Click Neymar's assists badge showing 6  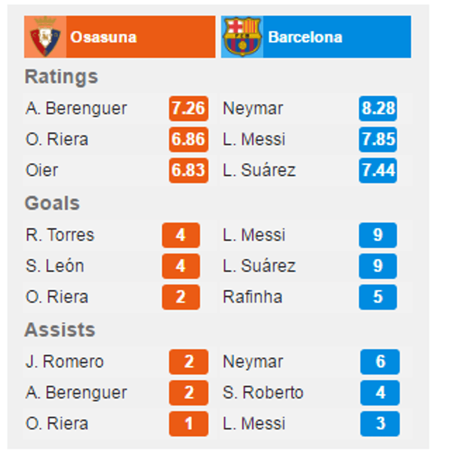click(x=380, y=362)
